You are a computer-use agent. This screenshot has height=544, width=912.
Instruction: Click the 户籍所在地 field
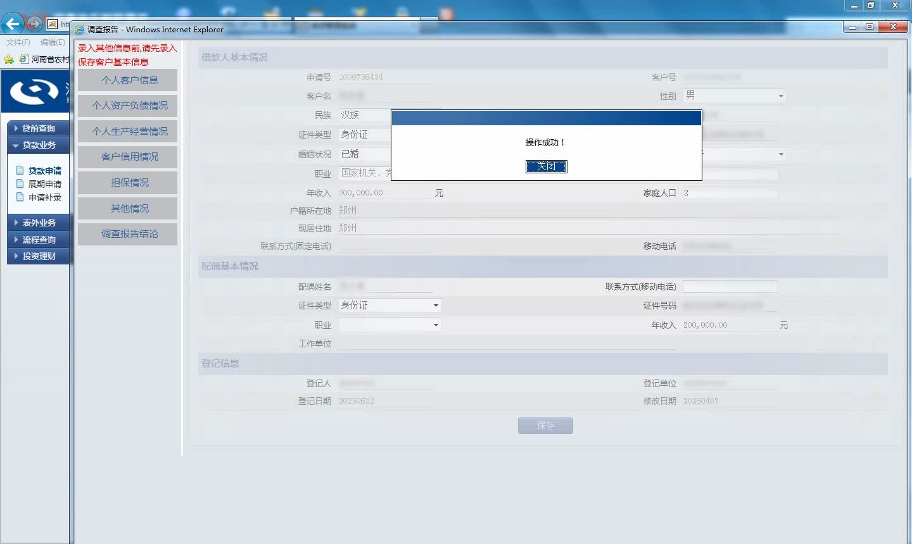pyautogui.click(x=589, y=211)
